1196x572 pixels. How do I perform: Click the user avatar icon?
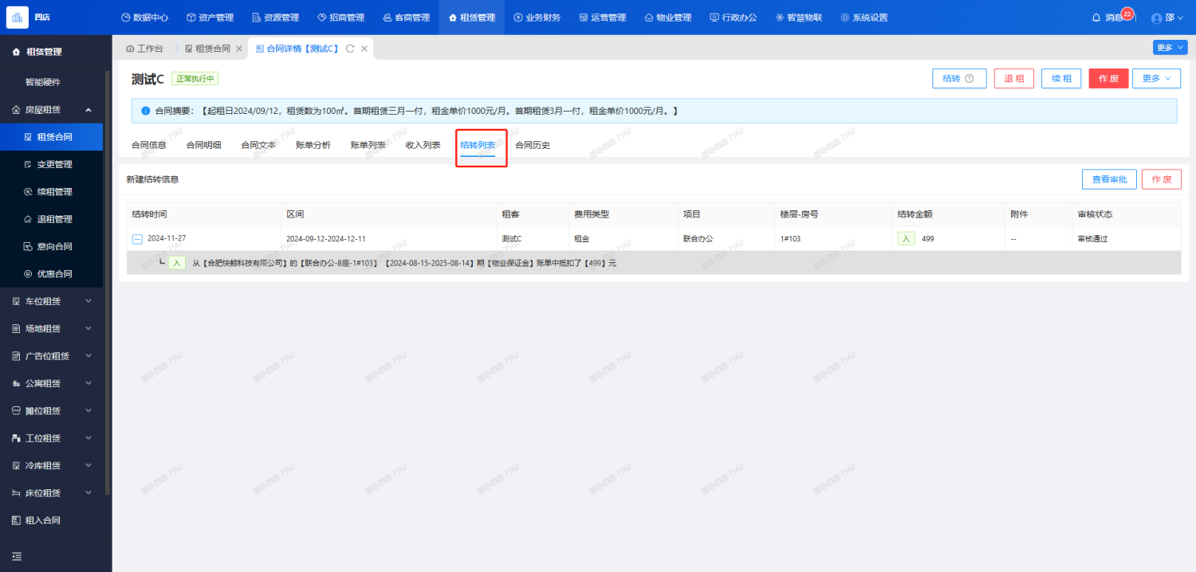1157,18
